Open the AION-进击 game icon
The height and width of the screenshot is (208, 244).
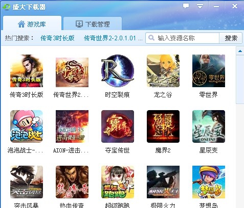point(72,126)
